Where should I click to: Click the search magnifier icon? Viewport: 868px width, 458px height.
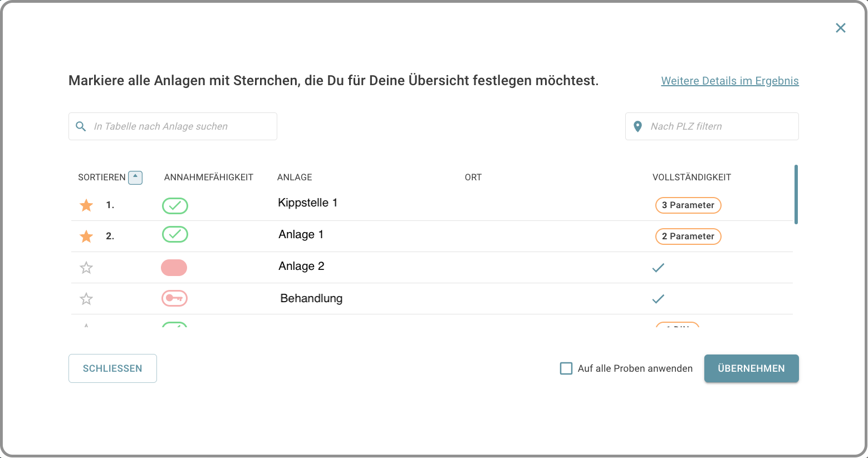click(81, 126)
